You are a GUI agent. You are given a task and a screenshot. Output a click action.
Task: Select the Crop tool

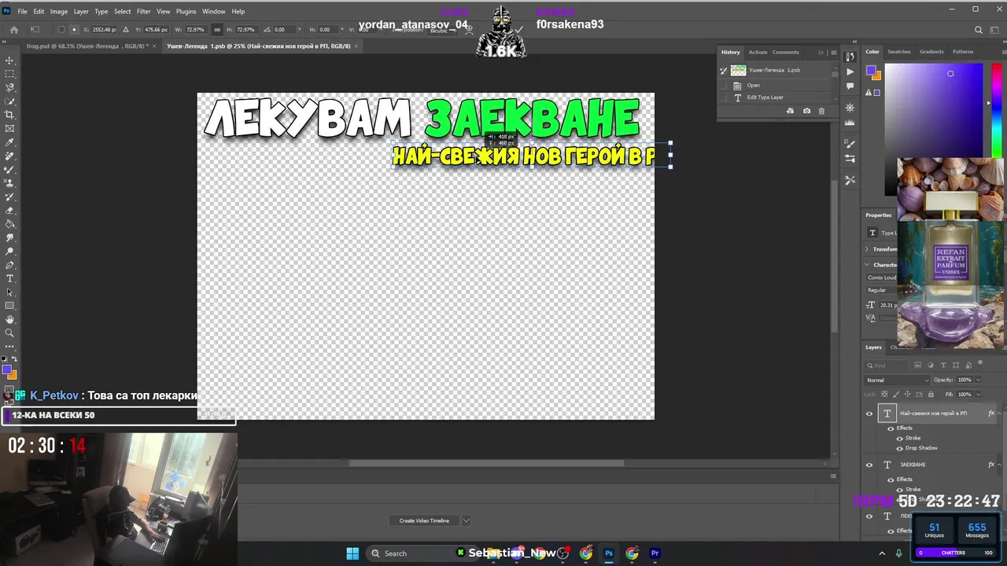point(9,115)
